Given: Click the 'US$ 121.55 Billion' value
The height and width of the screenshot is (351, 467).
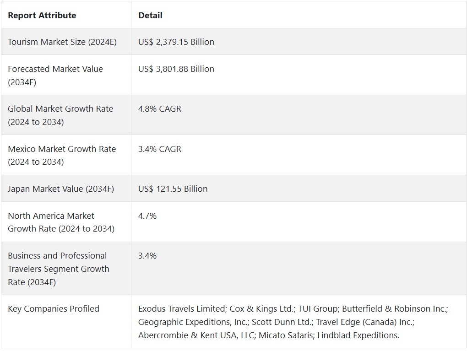Looking at the screenshot, I should pos(173,189).
